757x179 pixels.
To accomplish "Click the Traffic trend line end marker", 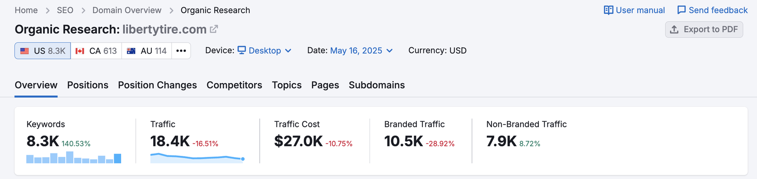I will click(243, 159).
